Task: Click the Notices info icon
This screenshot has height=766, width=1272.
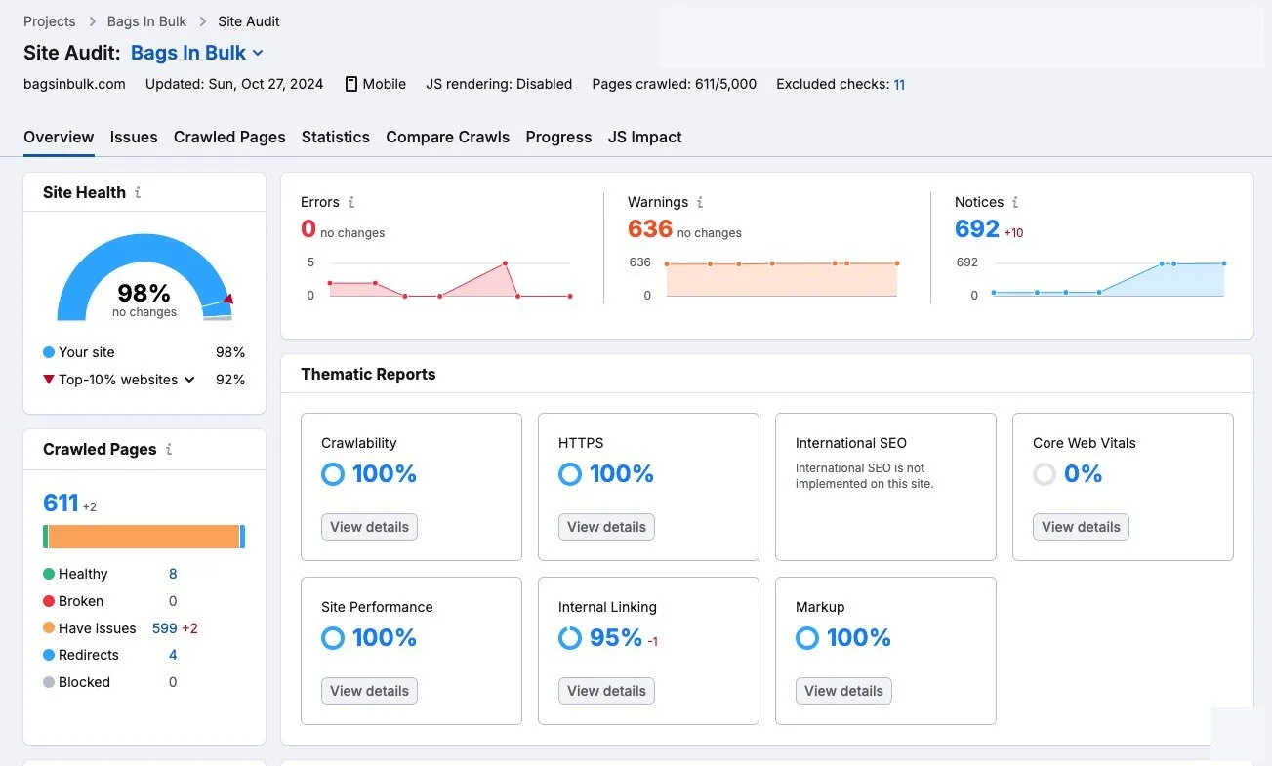Action: tap(1015, 202)
